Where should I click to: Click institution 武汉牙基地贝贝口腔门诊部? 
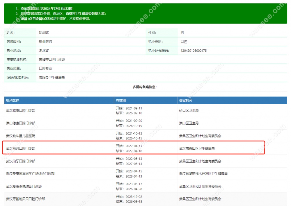point(25,199)
